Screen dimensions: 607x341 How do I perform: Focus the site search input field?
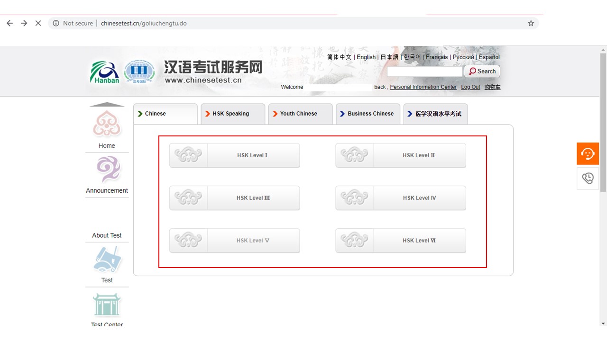(424, 72)
